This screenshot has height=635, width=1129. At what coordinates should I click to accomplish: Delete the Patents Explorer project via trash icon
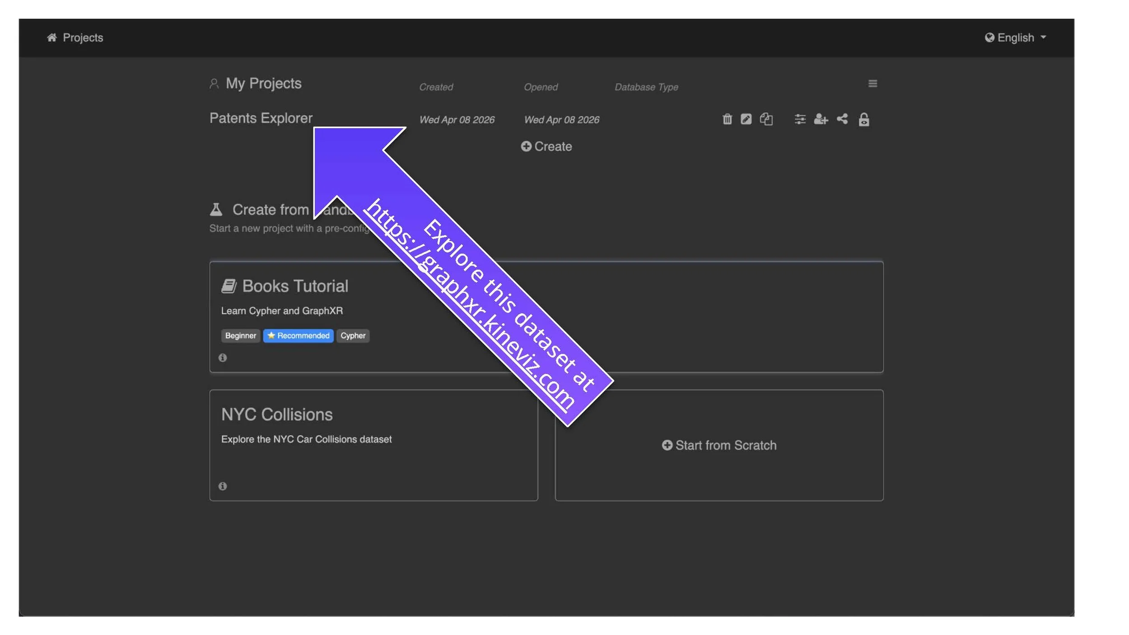(727, 119)
